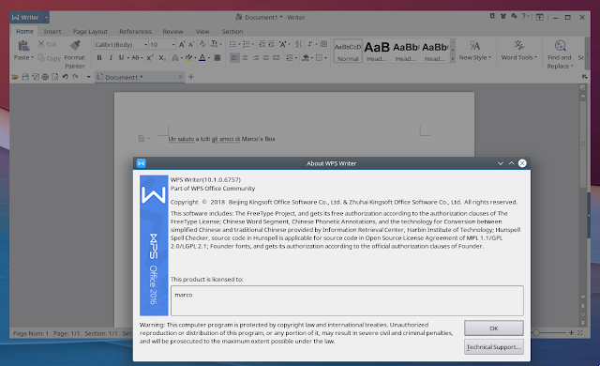This screenshot has width=600, height=366.
Task: Click the New Style icon
Action: (475, 46)
